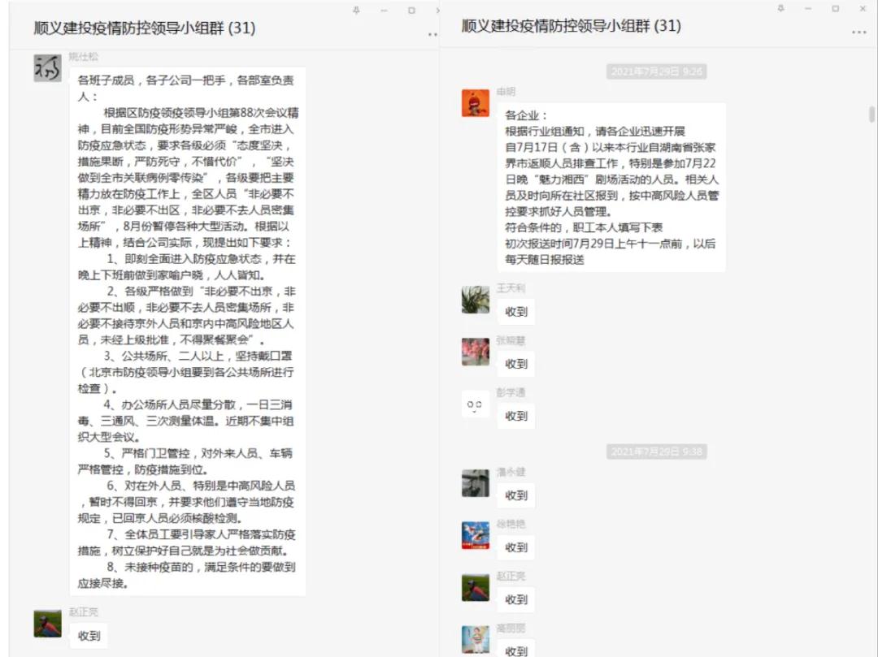The image size is (878, 657).
Task: Click the left window's group chat title
Action: (x=144, y=28)
